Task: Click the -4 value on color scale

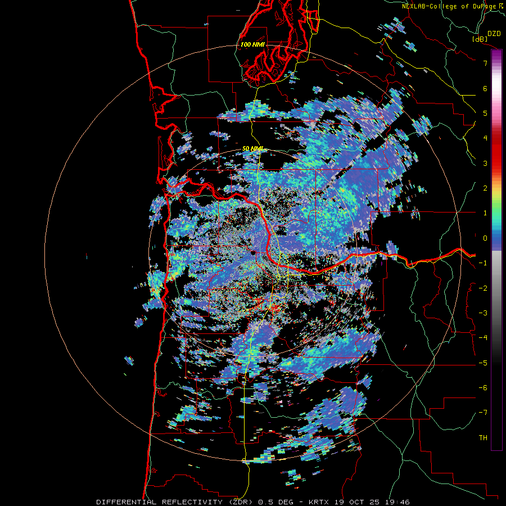Action: 483,338
